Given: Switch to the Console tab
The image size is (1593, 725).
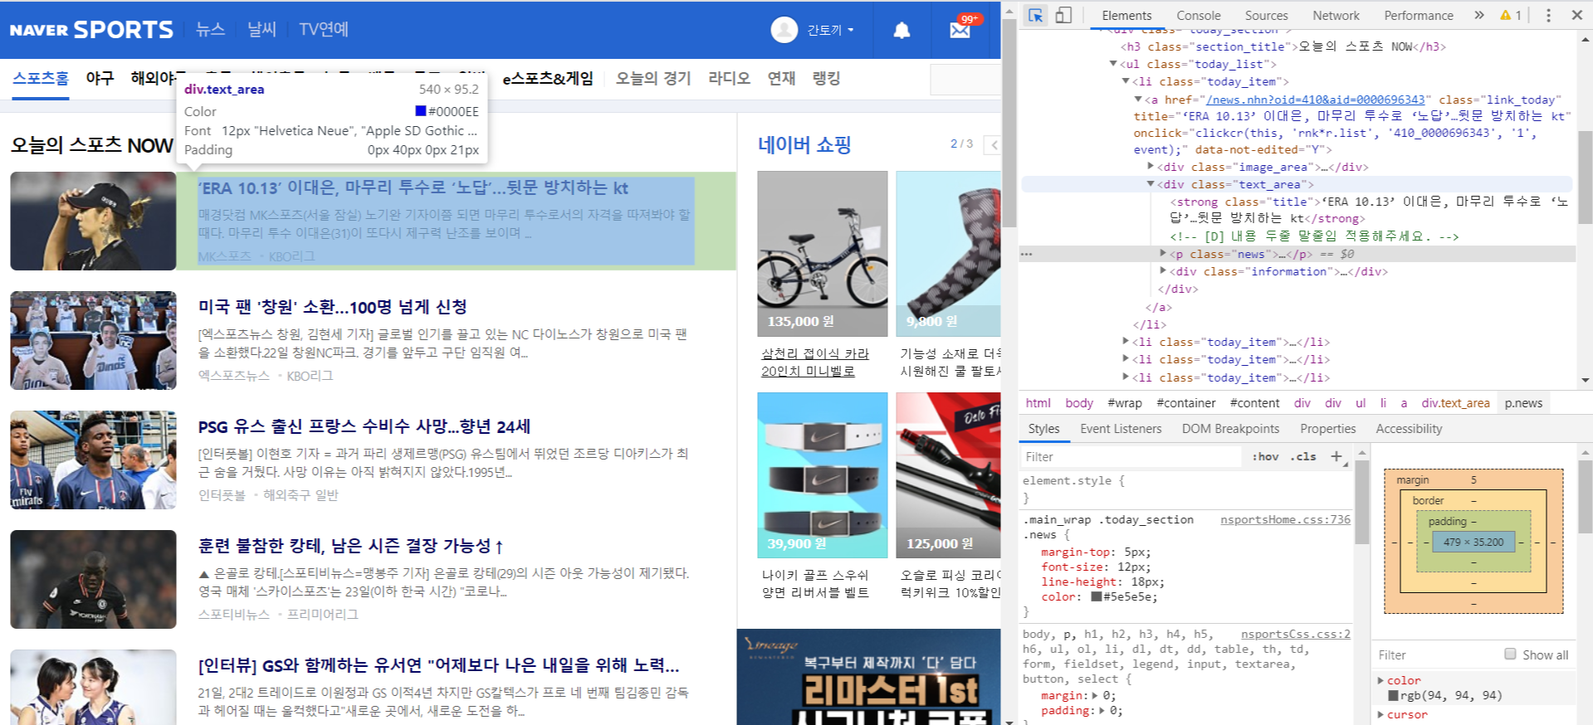Looking at the screenshot, I should point(1198,15).
